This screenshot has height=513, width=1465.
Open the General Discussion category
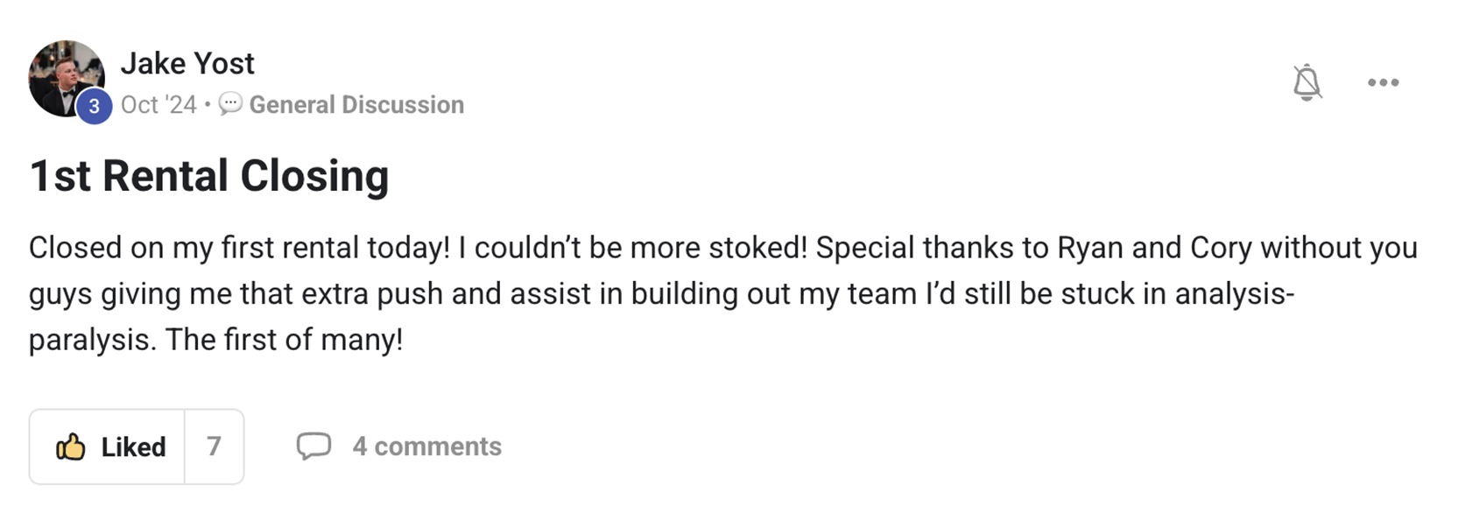click(356, 105)
